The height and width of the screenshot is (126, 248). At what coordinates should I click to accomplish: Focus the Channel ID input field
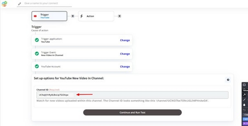pos(132,95)
